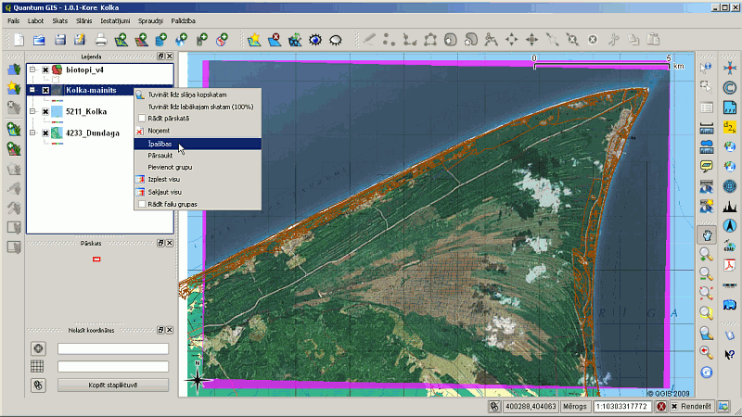
Task: Collapse the biotopi_v4 tree node
Action: (32, 69)
